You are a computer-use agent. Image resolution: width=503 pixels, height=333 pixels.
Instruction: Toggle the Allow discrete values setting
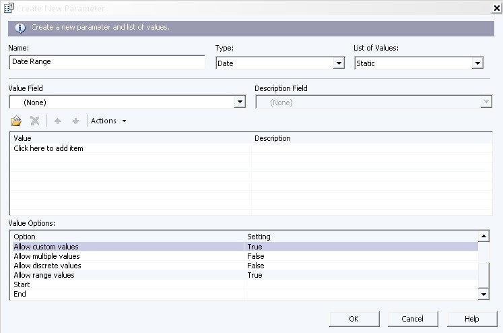pyautogui.click(x=361, y=266)
